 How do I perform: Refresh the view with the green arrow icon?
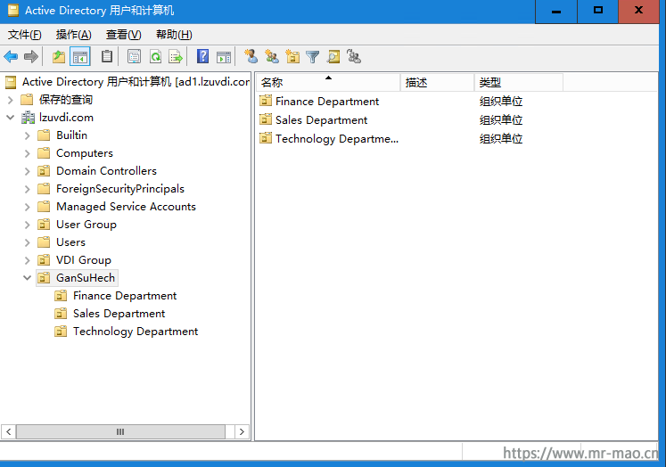tap(155, 56)
